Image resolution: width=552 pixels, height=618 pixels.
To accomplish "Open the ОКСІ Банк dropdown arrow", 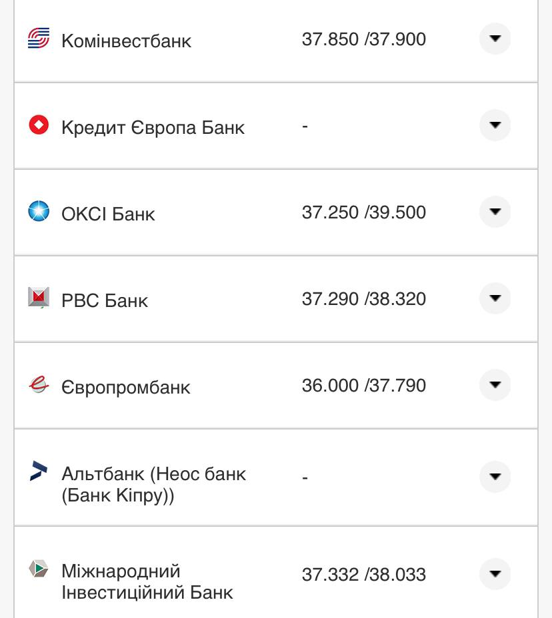I will pos(495,212).
